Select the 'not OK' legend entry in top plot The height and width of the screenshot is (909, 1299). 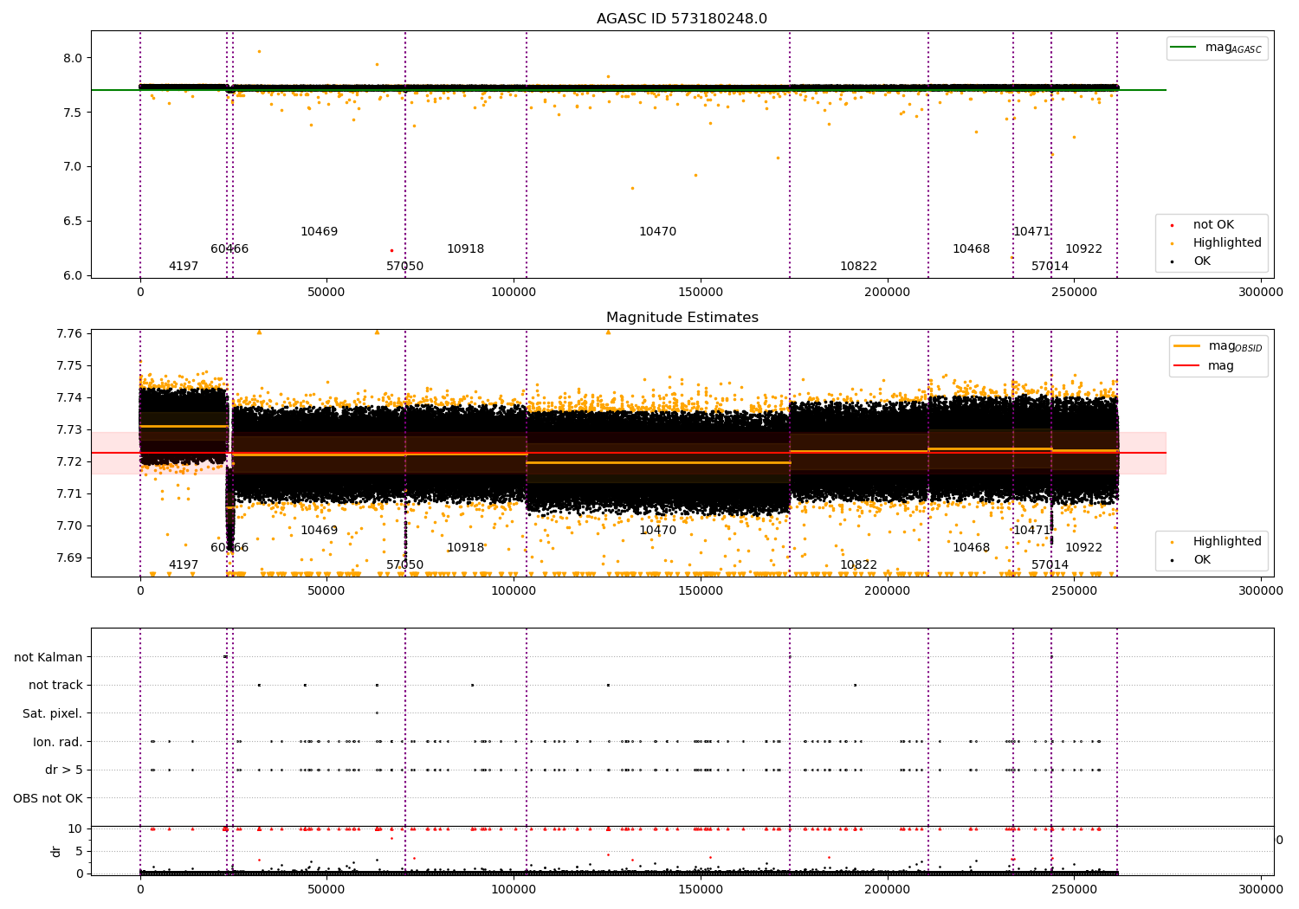pyautogui.click(x=1213, y=225)
